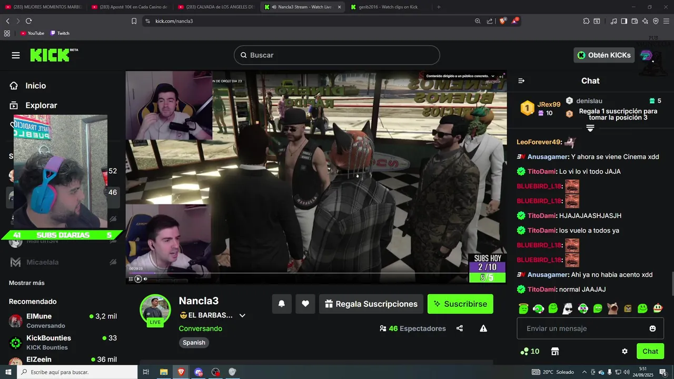Open Brave Shields lion icon
This screenshot has width=674, height=379.
(x=503, y=21)
